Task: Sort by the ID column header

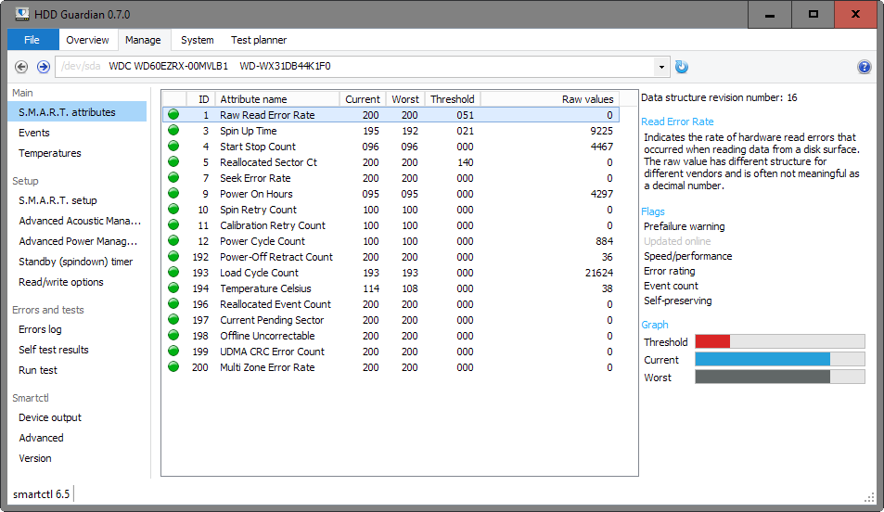Action: (x=200, y=98)
